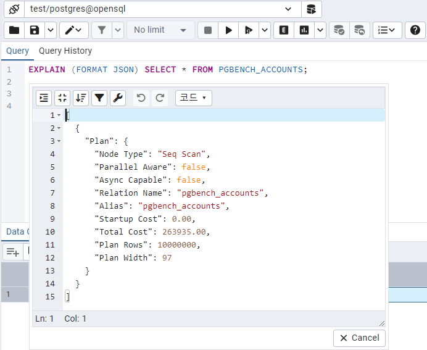Screen dimensions: 427x350
Task: Click the Open File folder icon
Action: point(14,30)
